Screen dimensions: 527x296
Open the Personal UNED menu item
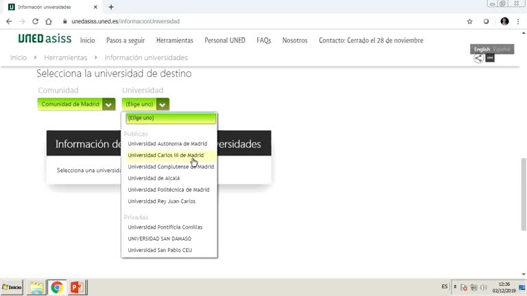(225, 40)
